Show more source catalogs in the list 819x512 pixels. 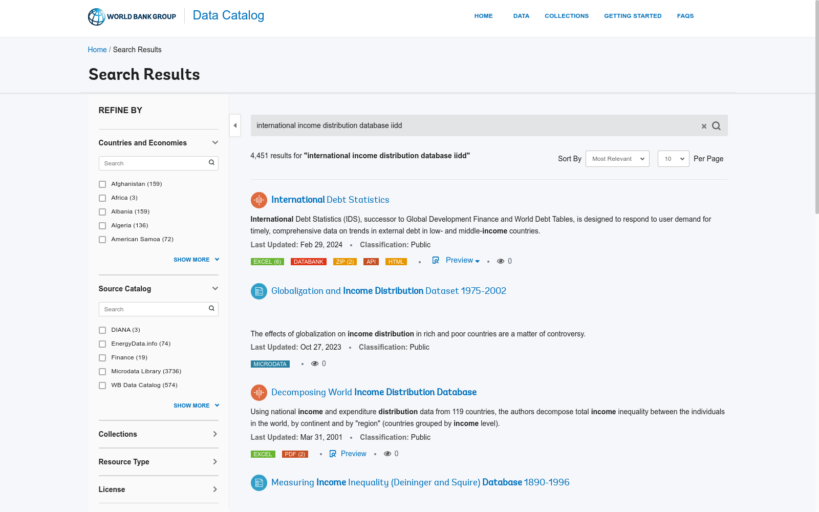click(196, 406)
